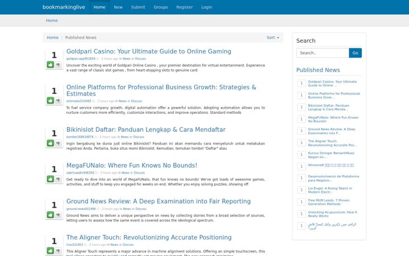Open sidebar link MegaFUNalo: Where Fun Knows

click(333, 119)
